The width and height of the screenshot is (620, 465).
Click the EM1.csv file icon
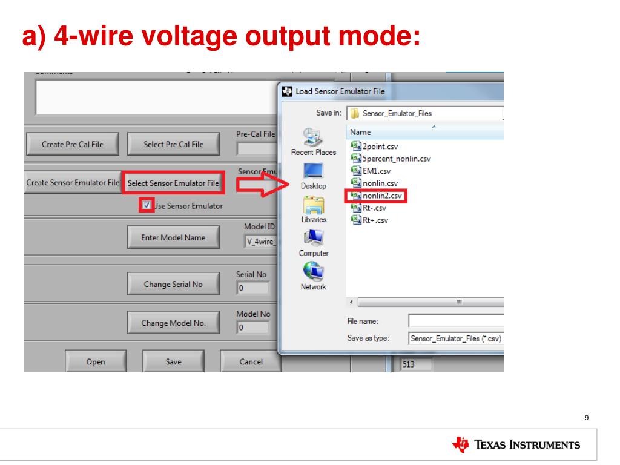point(356,170)
